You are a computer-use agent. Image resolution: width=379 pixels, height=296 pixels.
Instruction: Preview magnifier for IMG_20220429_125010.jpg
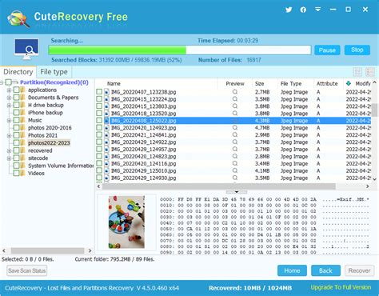click(235, 170)
